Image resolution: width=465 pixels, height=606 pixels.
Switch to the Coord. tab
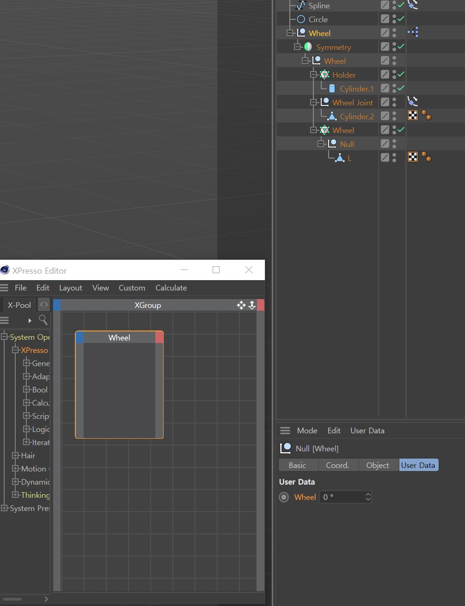[337, 465]
